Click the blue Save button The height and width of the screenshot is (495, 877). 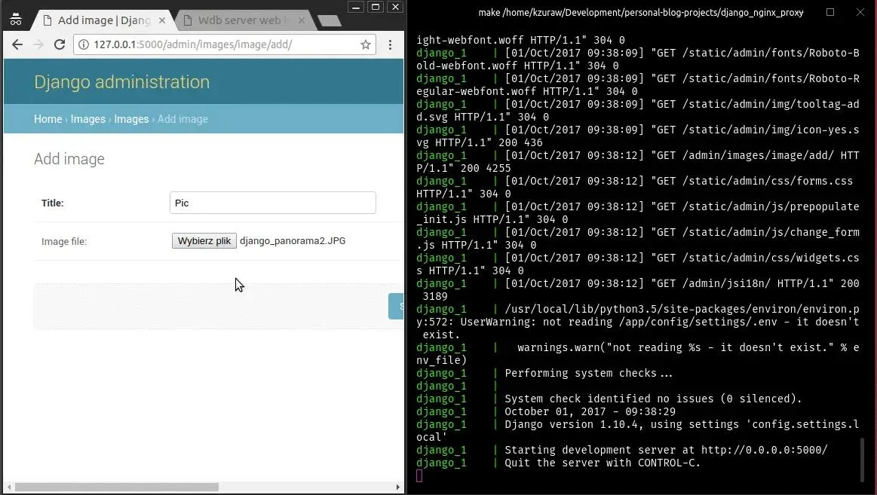399,306
